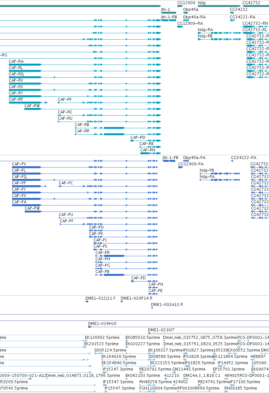Click the CAP-PW protein label
Image resolution: width=269 pixels, height=393 pixels.
pyautogui.click(x=32, y=208)
